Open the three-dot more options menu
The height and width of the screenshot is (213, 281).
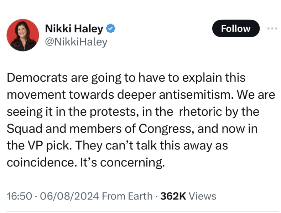point(272,28)
